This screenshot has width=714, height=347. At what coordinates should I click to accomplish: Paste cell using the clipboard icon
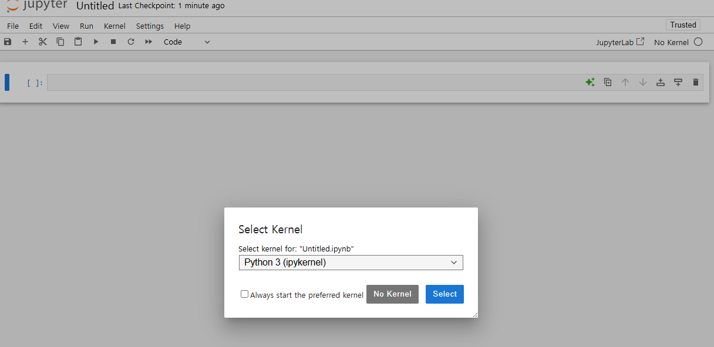pos(78,42)
